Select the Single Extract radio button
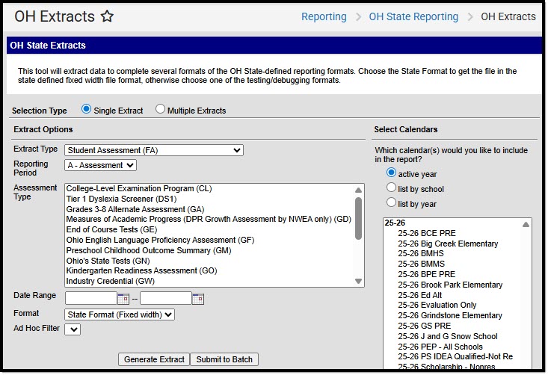 click(86, 109)
